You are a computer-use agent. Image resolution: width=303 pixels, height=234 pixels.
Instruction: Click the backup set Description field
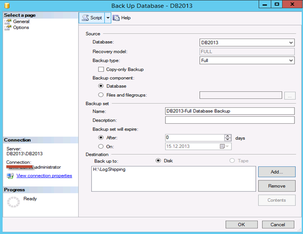[x=229, y=120]
